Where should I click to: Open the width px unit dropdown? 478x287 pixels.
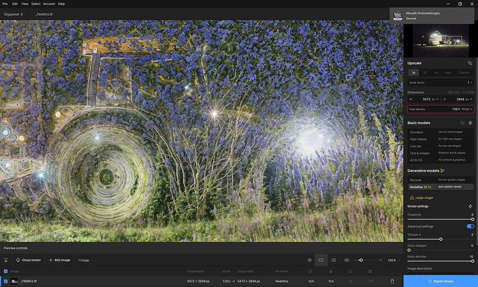(435, 99)
